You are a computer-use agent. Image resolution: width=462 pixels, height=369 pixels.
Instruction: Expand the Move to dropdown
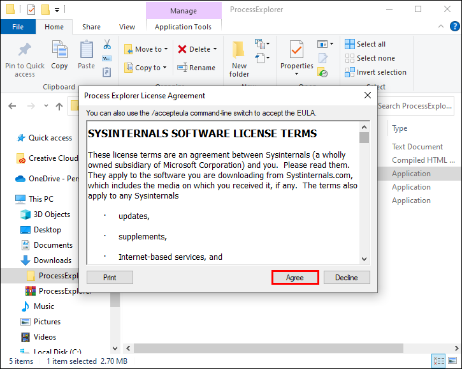[166, 49]
